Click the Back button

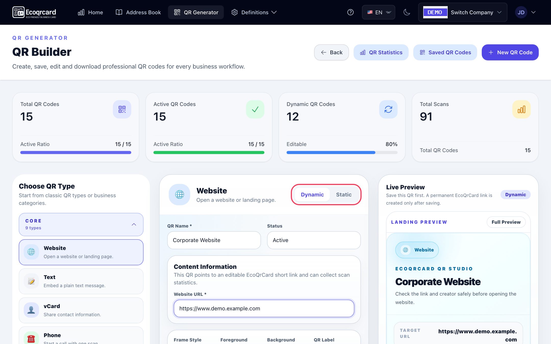[x=331, y=52]
